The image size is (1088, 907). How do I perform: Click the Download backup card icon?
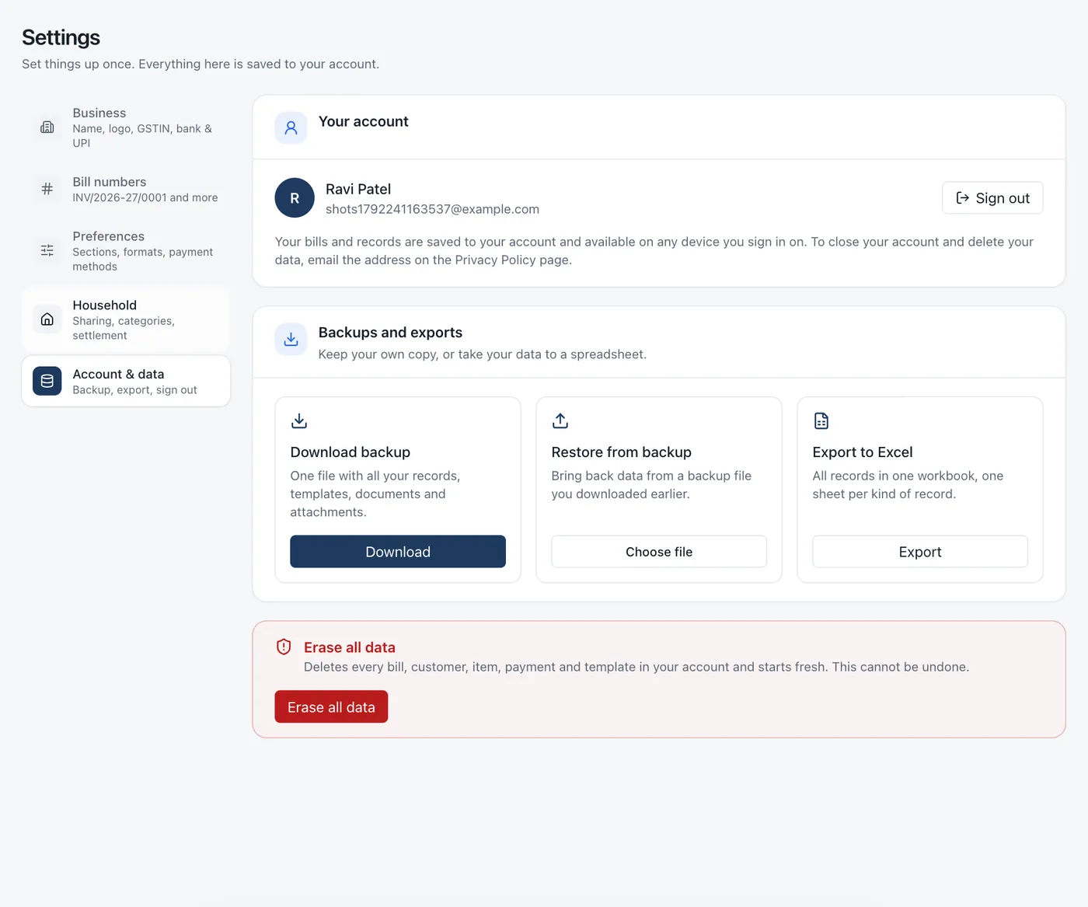[299, 420]
